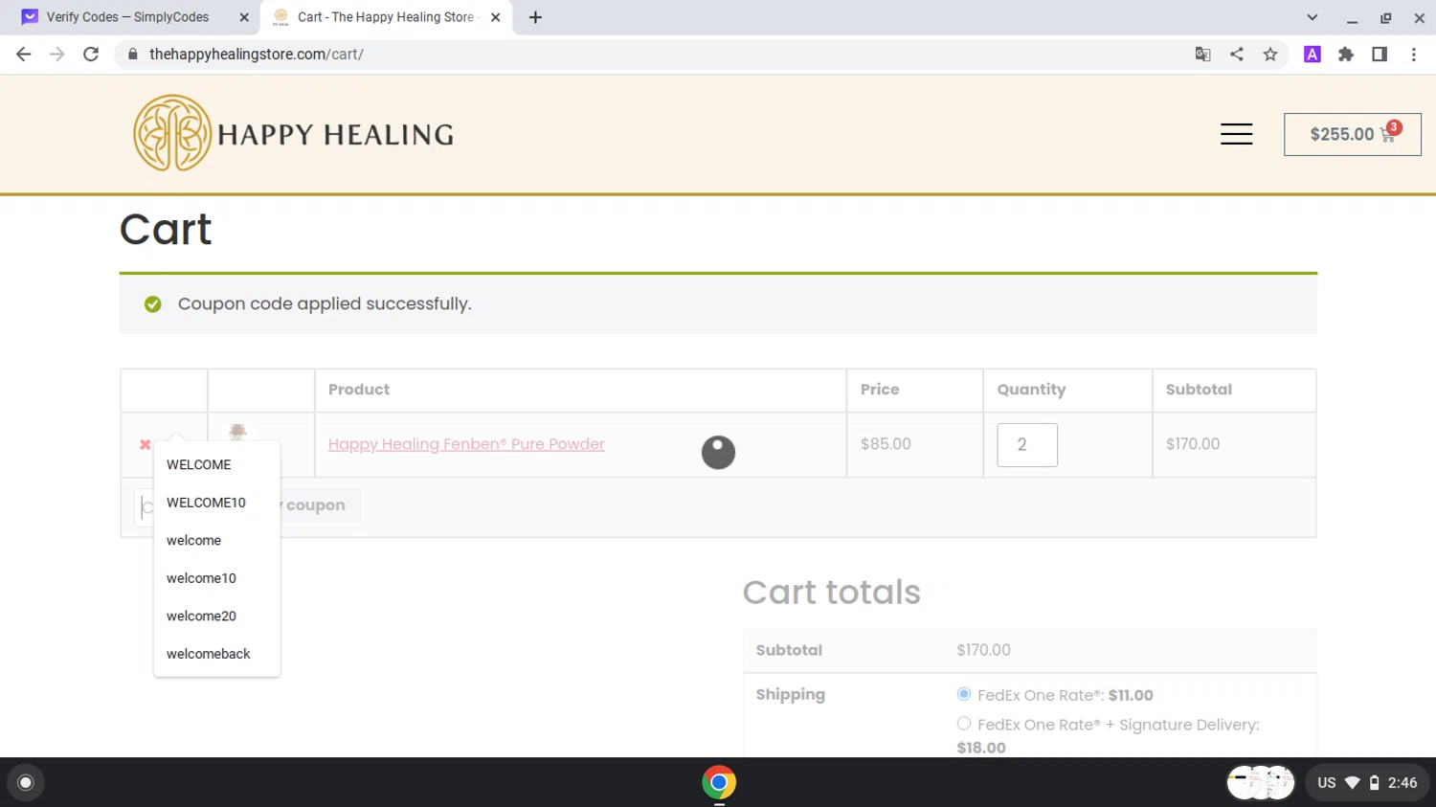The height and width of the screenshot is (807, 1436).
Task: Select FedEx One Rate + Signature Delivery
Action: coord(963,724)
